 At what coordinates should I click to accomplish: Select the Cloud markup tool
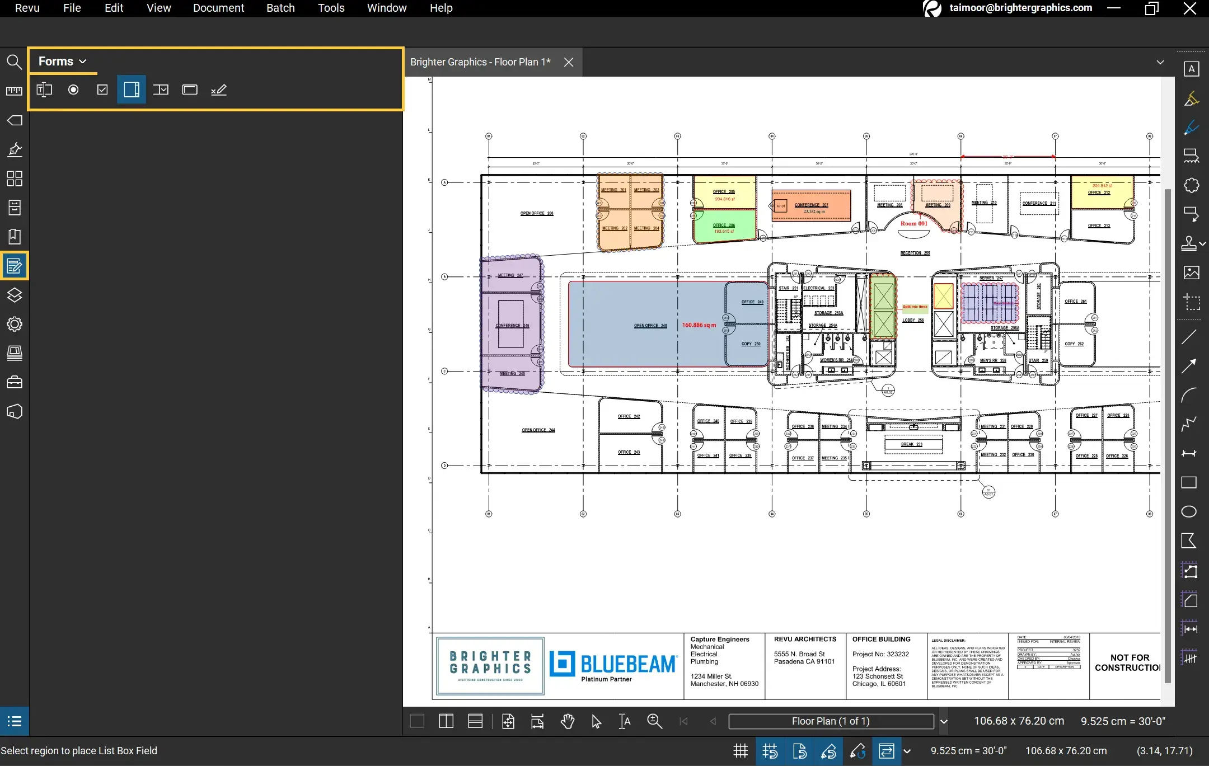[x=1191, y=185]
